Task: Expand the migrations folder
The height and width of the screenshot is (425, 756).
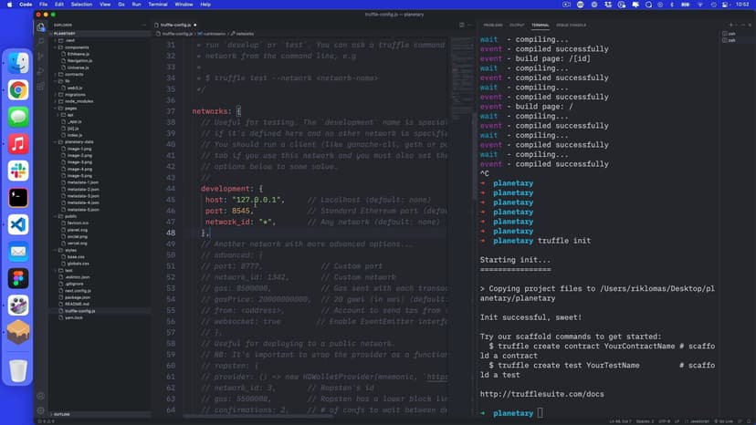Action: (74, 94)
